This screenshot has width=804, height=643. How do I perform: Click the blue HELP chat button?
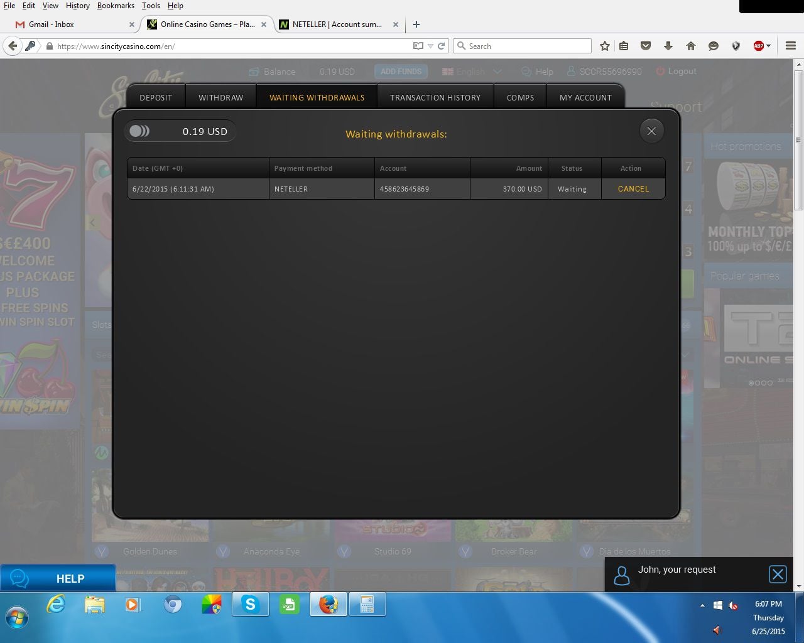(58, 578)
